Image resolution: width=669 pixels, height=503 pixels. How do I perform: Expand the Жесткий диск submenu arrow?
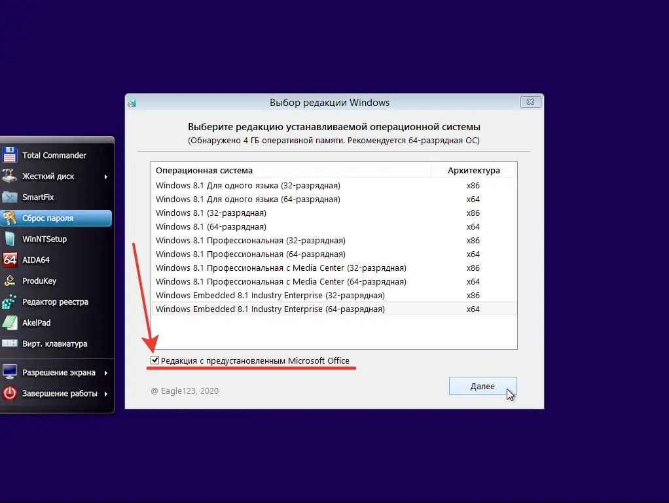click(x=106, y=177)
